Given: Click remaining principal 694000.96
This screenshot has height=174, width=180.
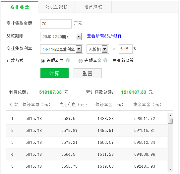Looking at the screenshot, I should [x=145, y=154].
